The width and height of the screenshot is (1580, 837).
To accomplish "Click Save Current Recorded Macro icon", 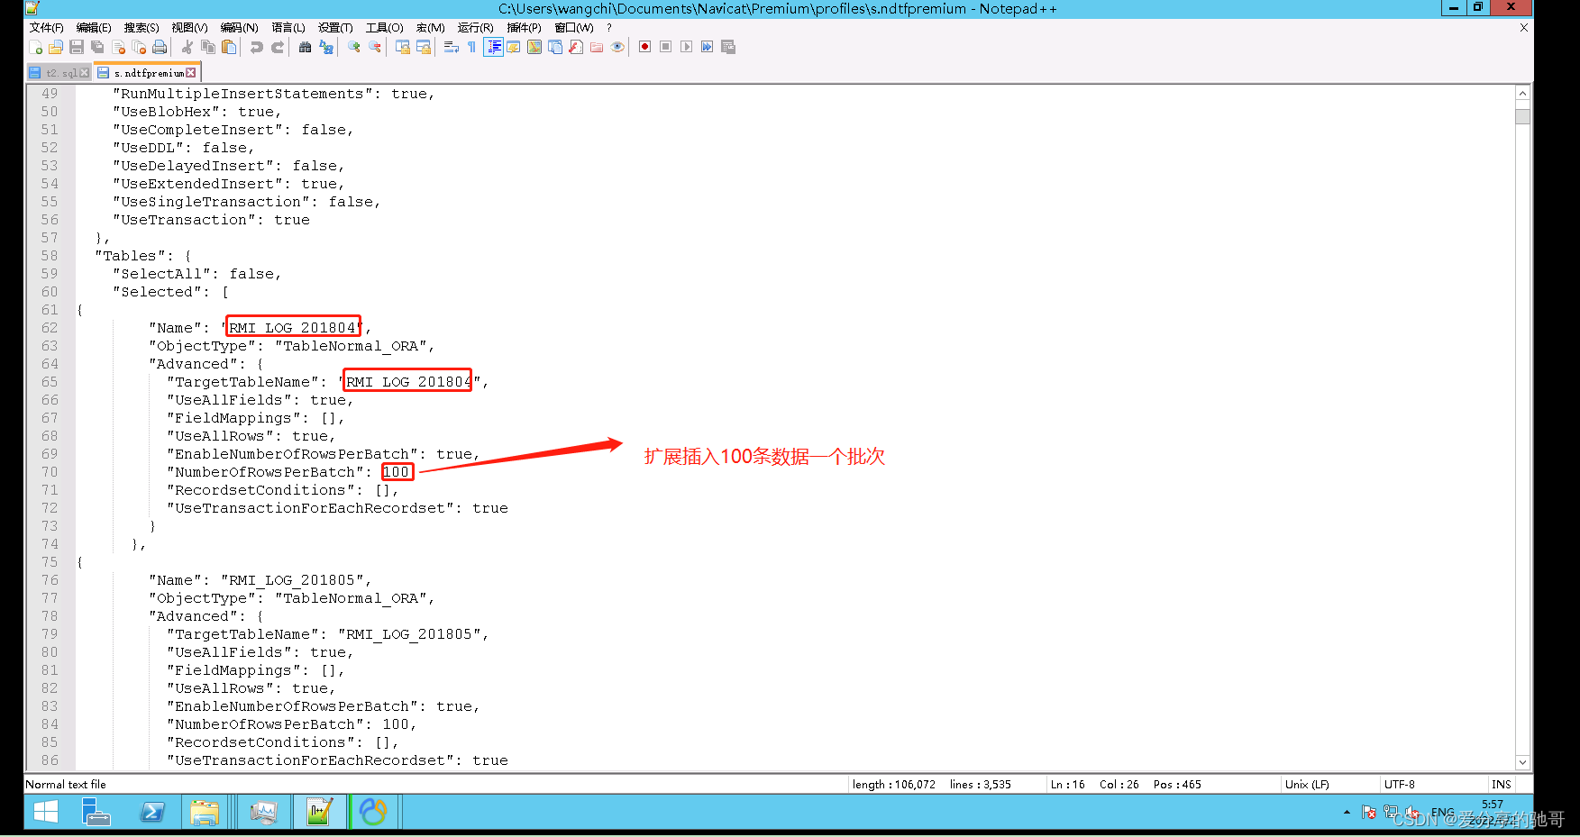I will pyautogui.click(x=728, y=47).
